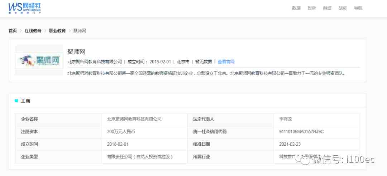This screenshot has height=176, width=387.
Task: Open the 融资 menu item
Action: tap(327, 8)
